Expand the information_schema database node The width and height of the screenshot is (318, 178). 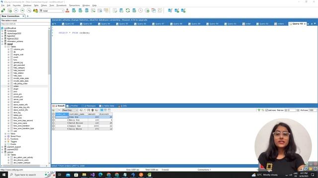2,42
